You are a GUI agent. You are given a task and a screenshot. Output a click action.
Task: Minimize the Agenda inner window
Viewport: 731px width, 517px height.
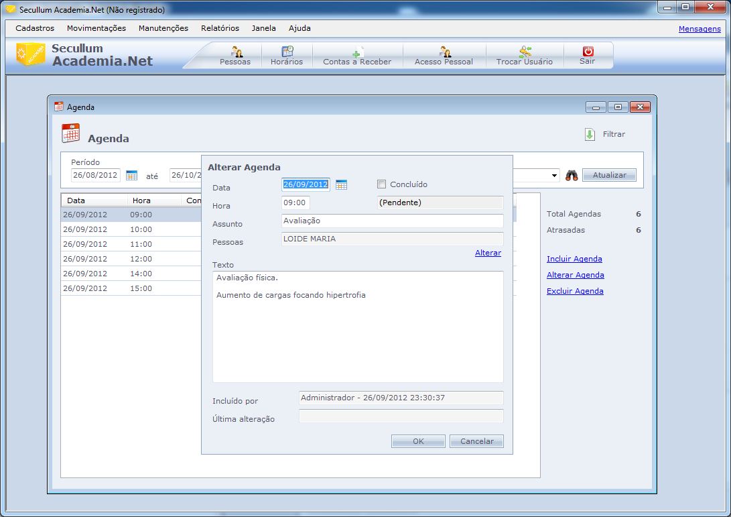[596, 107]
